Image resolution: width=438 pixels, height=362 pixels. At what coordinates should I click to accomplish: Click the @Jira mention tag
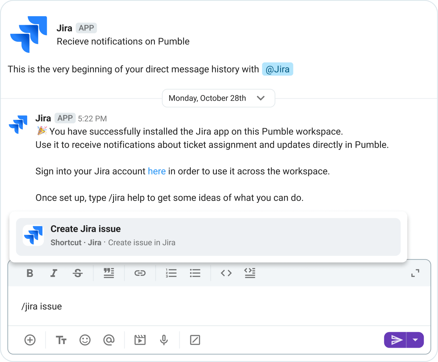(x=278, y=69)
